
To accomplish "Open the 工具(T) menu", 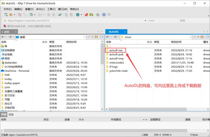I will (51, 9).
